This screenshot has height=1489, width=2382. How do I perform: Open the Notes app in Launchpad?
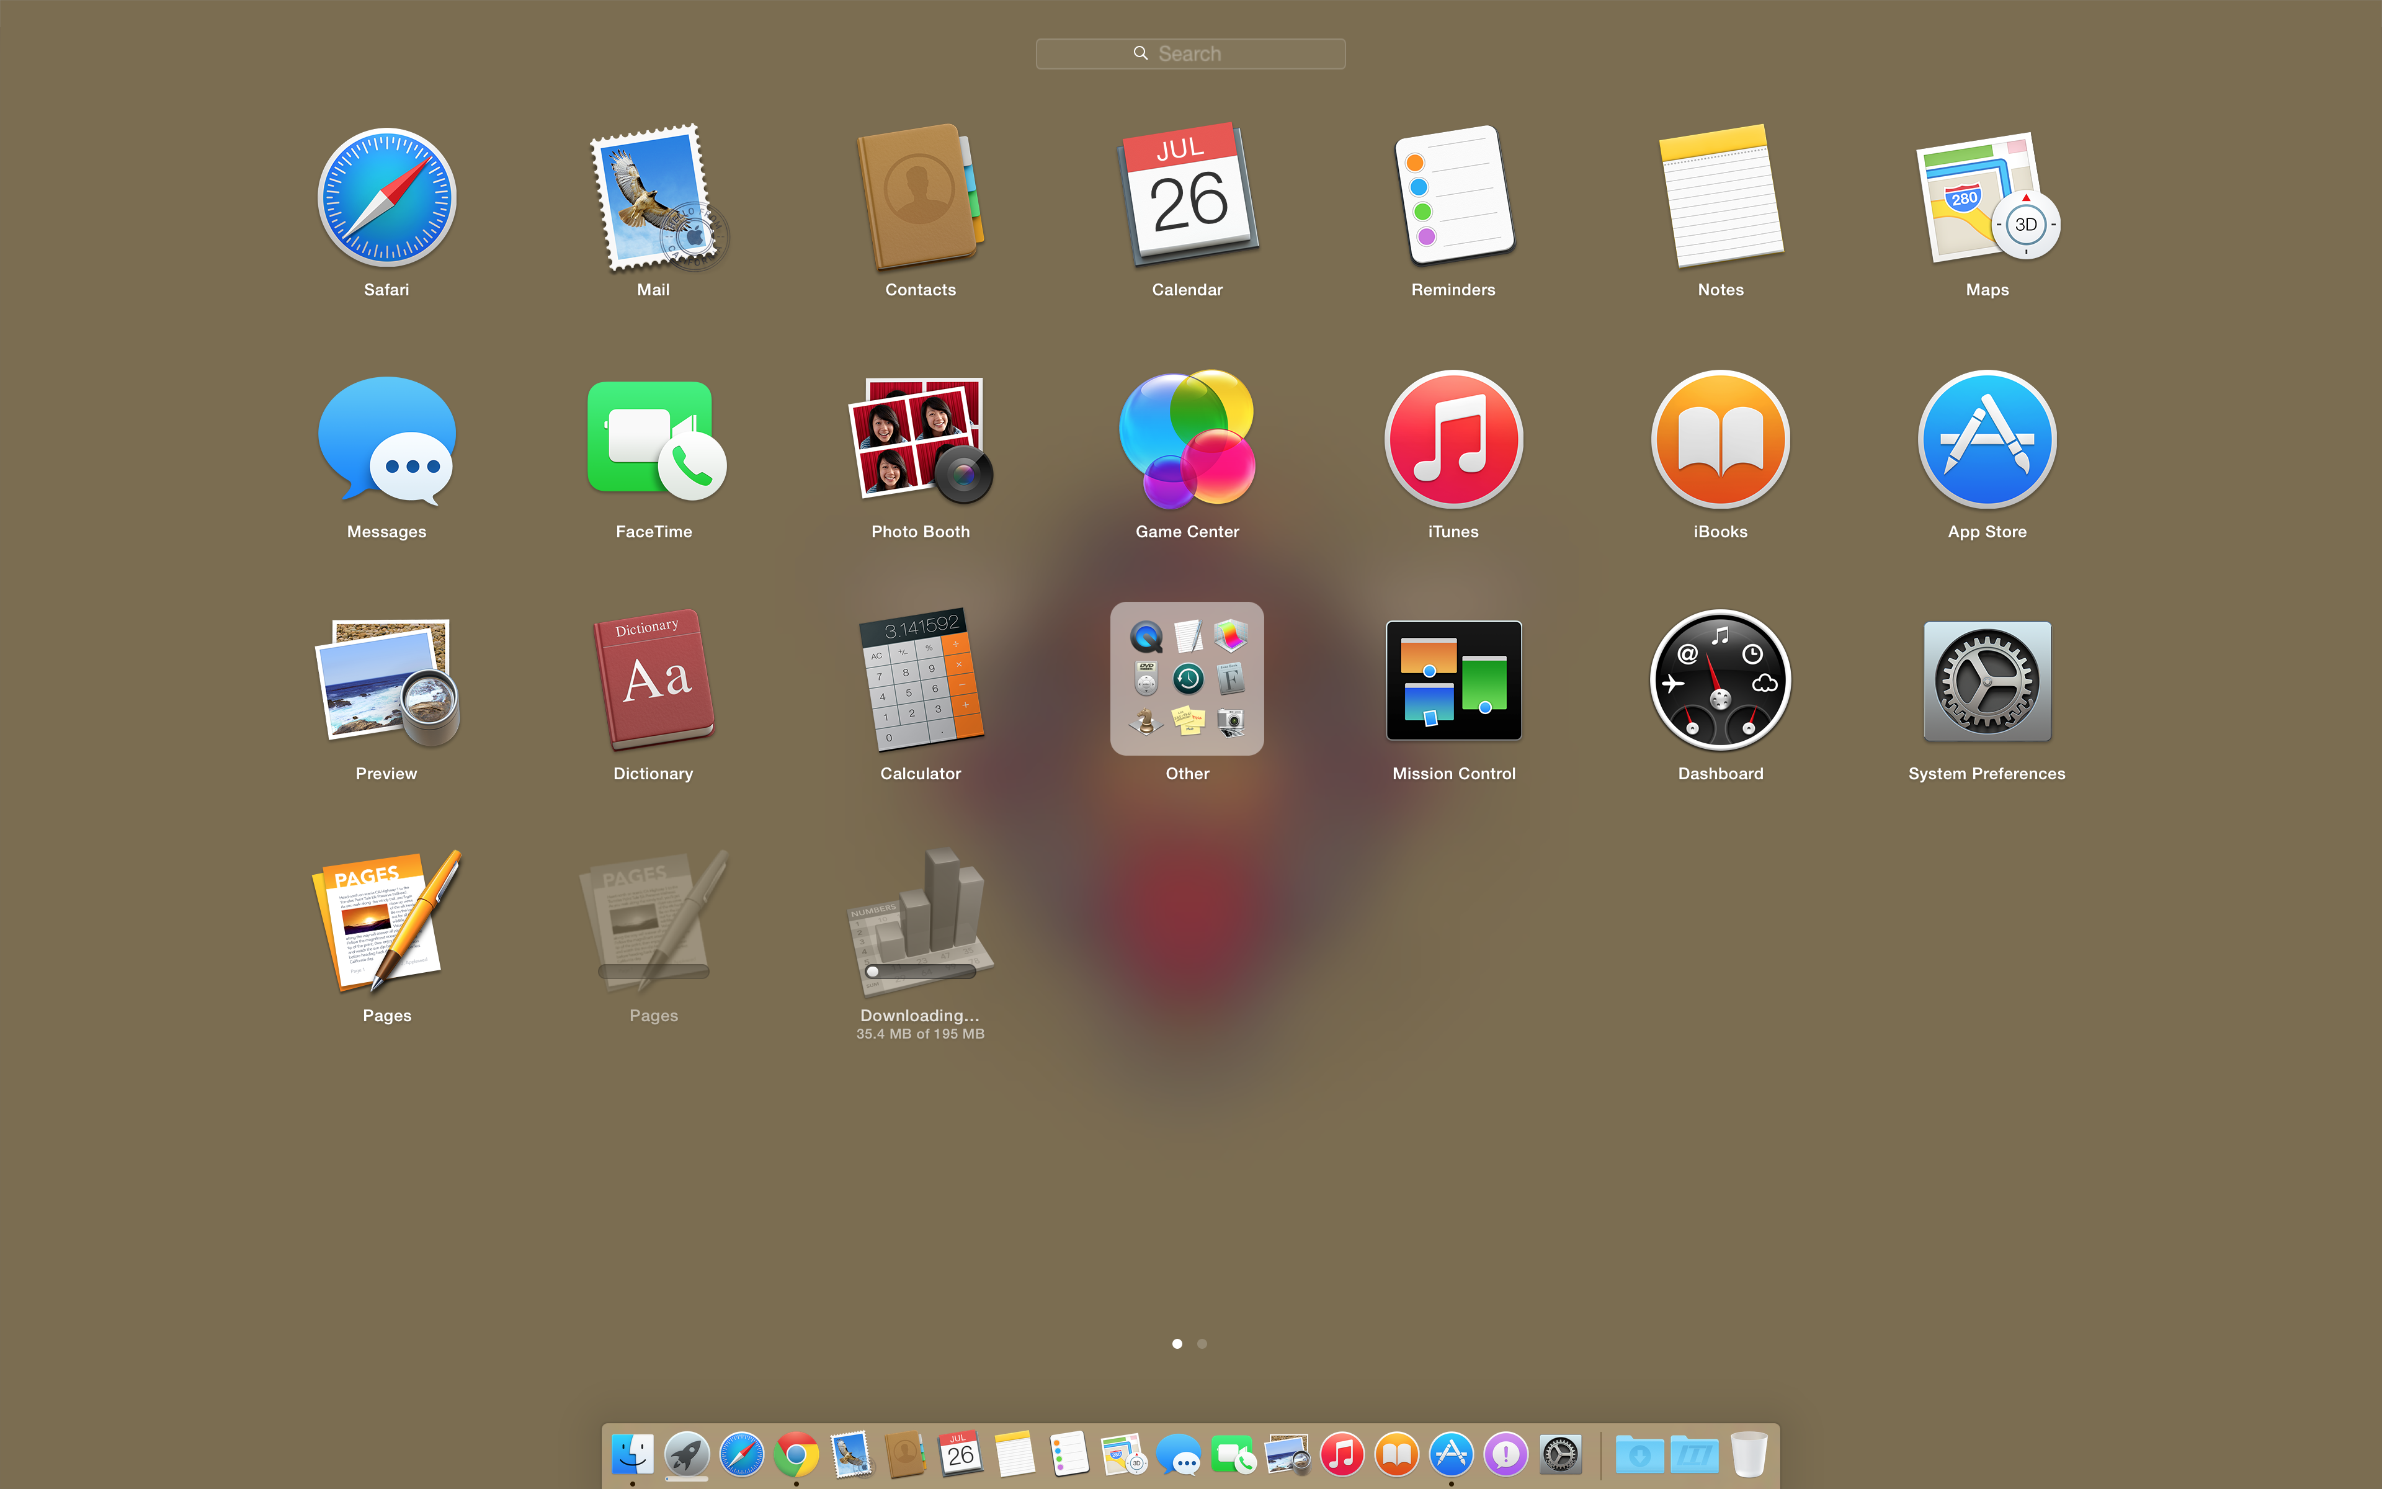pyautogui.click(x=1721, y=196)
